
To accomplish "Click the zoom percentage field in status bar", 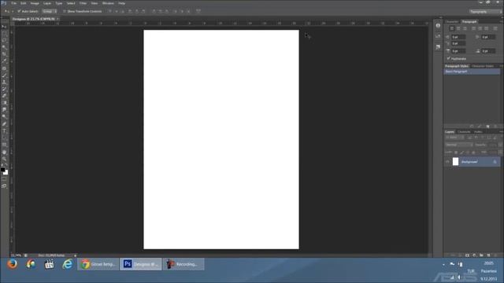I will (x=16, y=255).
